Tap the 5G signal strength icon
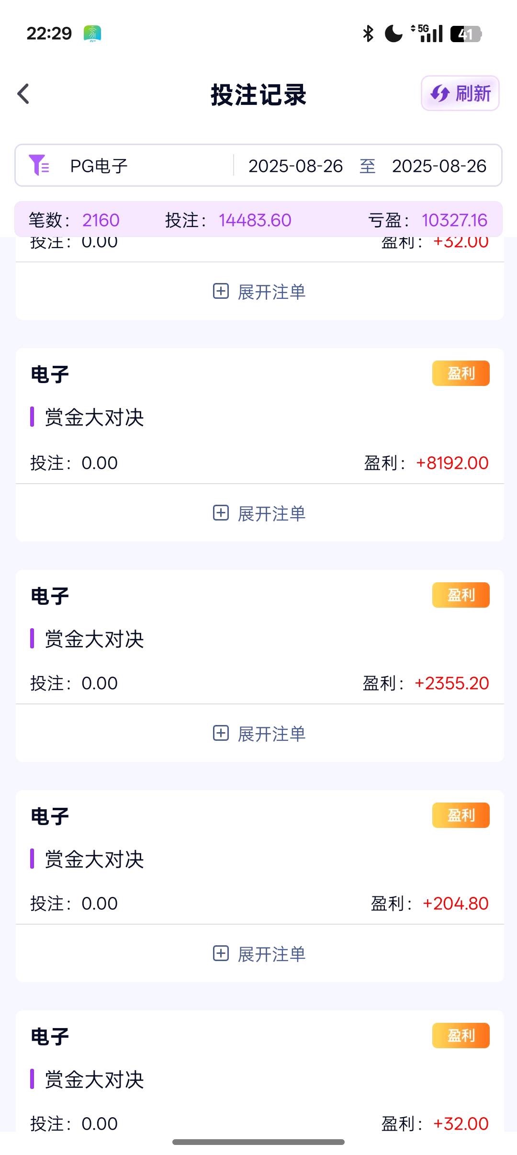 (427, 34)
